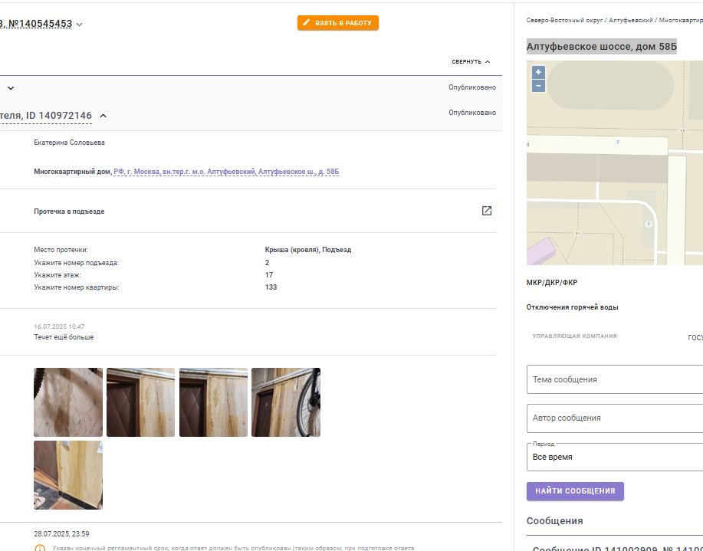Screen dimensions: 703x551
Task: Click the info icon beside regulatory deadline note
Action: (x=40, y=548)
